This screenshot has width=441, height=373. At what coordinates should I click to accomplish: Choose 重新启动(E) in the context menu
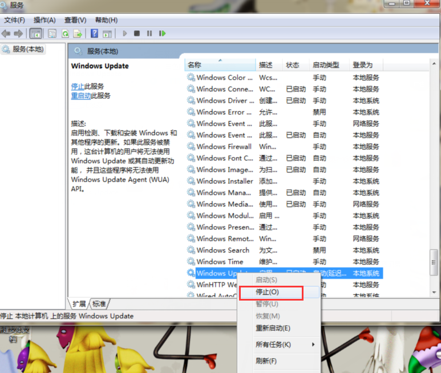(273, 328)
